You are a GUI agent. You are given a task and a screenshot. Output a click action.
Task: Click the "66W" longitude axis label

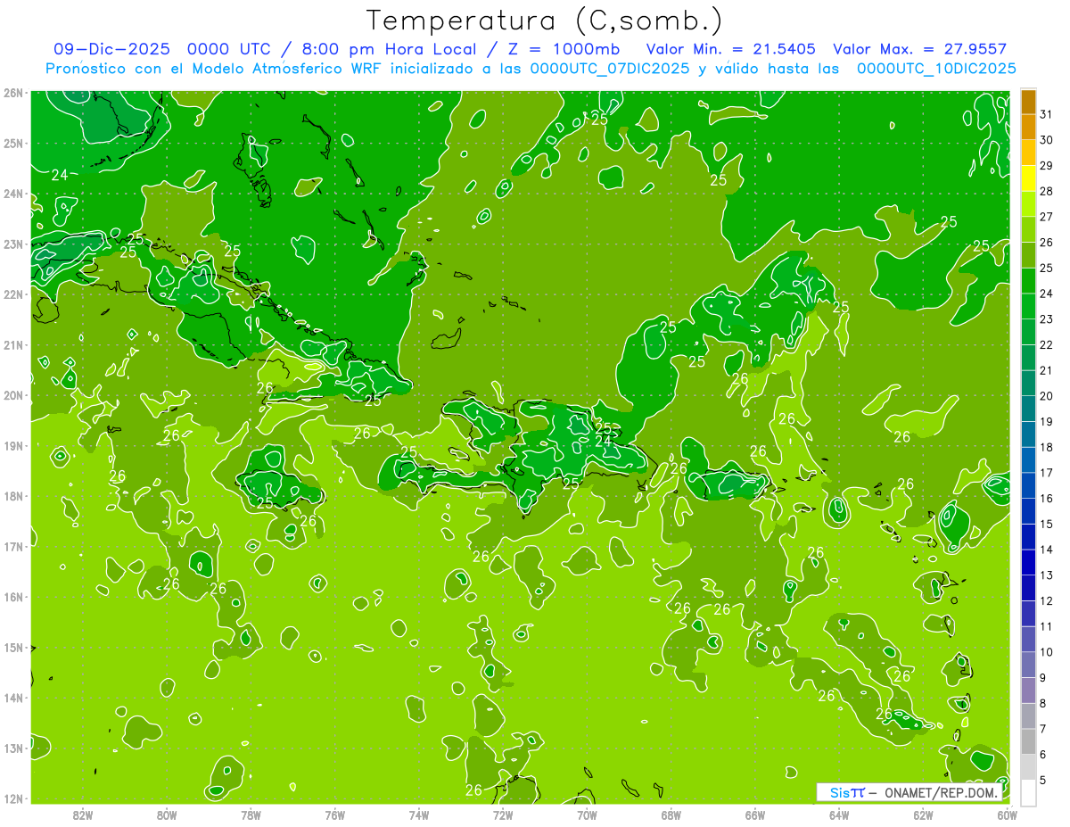(755, 815)
